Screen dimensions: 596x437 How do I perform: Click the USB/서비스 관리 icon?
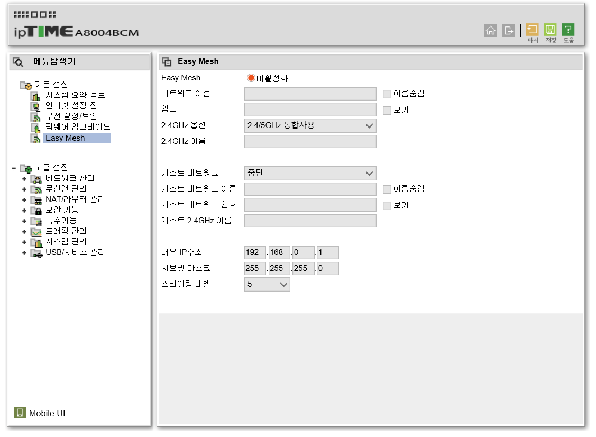(36, 253)
